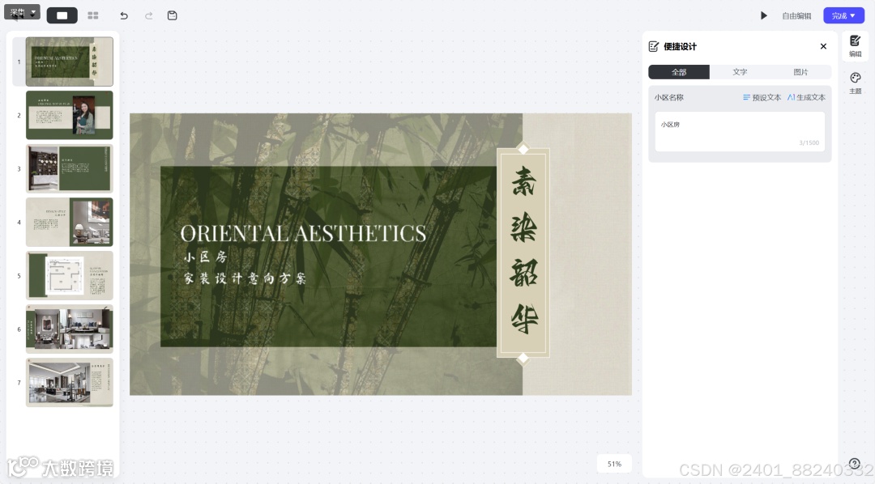Open the 主题 palette icon
Image resolution: width=875 pixels, height=484 pixels.
[855, 83]
